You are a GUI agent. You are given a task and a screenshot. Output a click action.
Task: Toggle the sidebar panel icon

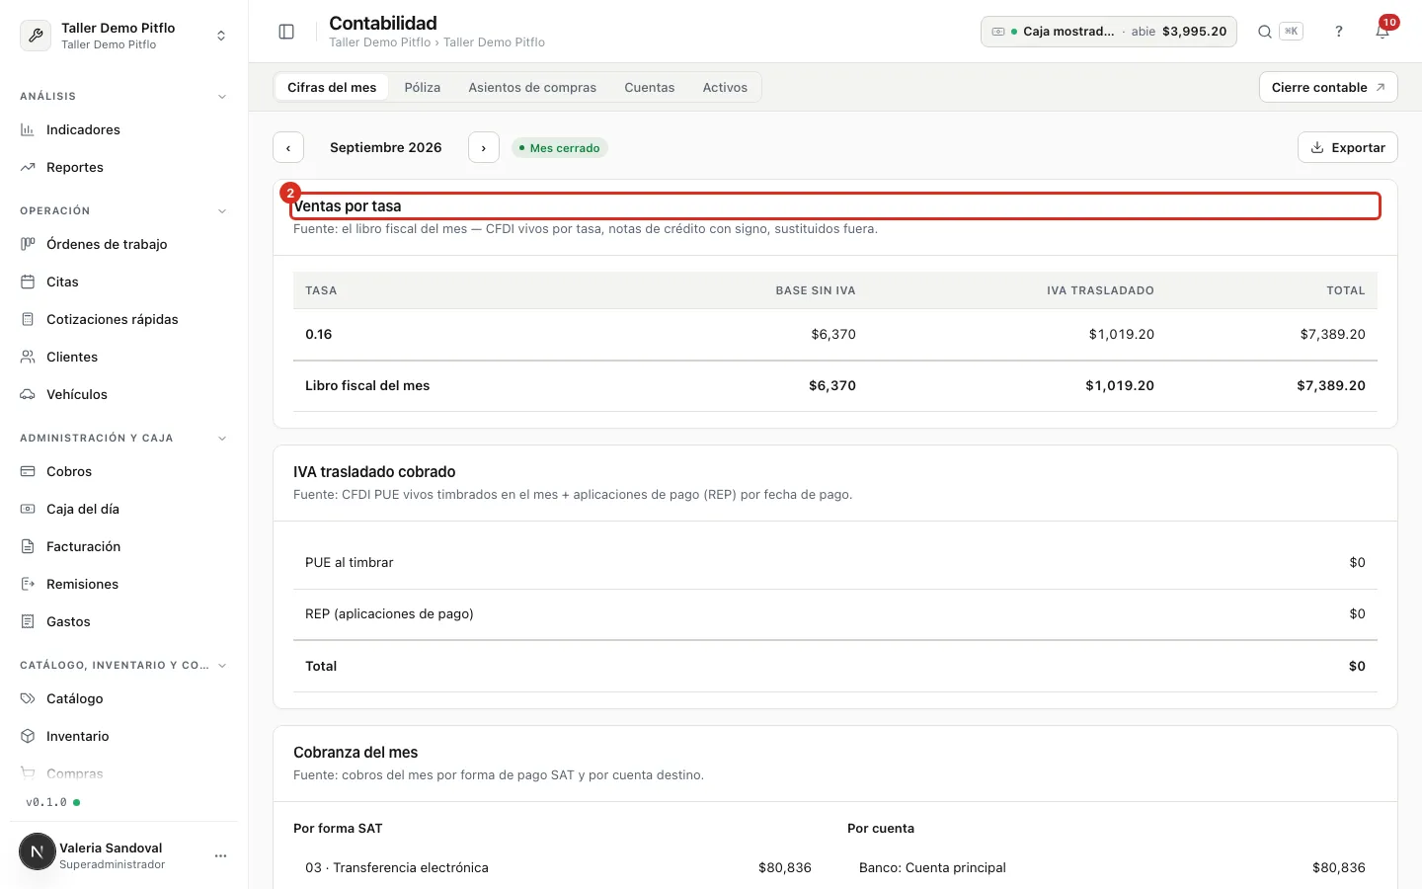(286, 32)
